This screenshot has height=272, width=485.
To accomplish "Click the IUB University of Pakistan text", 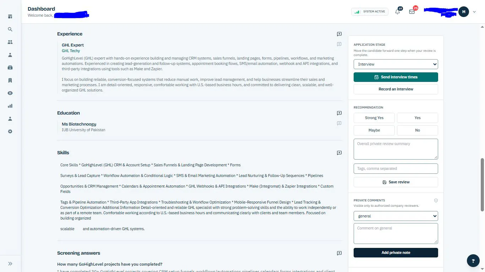I will pyautogui.click(x=83, y=130).
